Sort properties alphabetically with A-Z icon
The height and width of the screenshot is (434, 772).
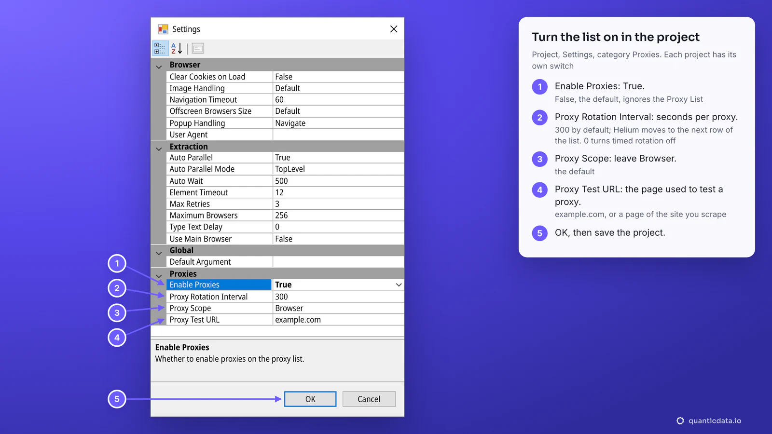click(x=177, y=48)
